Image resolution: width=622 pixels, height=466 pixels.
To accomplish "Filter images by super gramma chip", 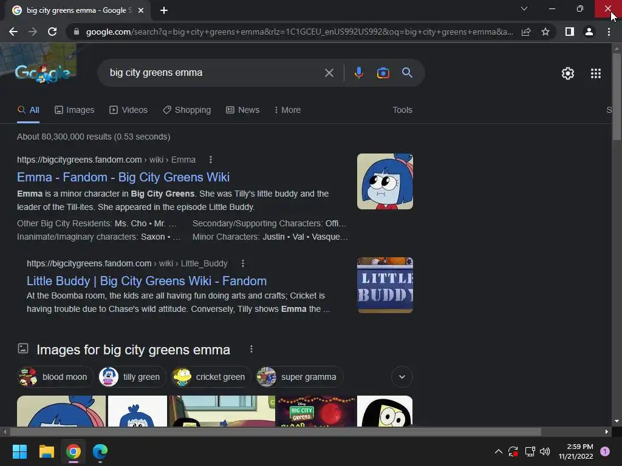I will [299, 377].
